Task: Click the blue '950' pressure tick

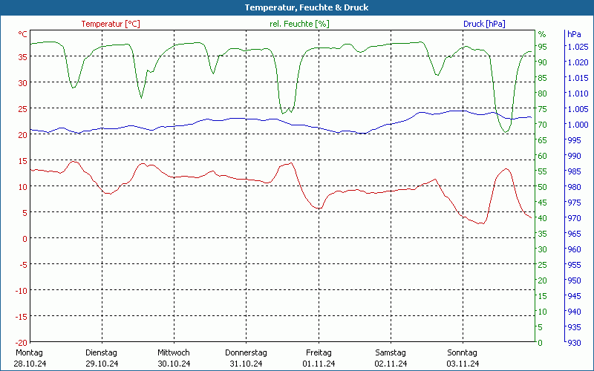Action: (574, 280)
